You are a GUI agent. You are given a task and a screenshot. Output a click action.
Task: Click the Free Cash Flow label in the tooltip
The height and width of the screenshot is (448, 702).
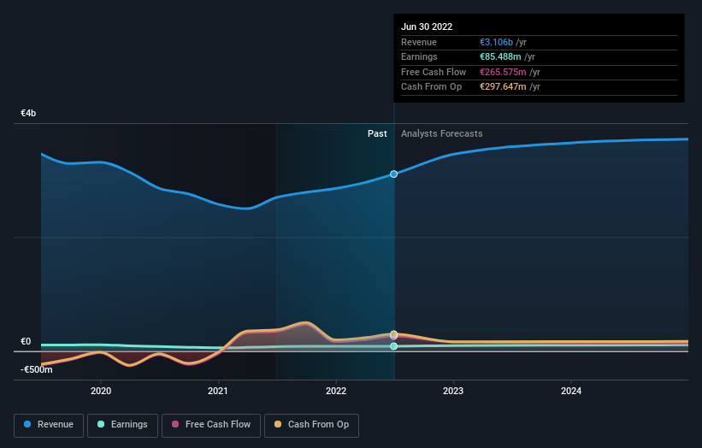pyautogui.click(x=434, y=72)
